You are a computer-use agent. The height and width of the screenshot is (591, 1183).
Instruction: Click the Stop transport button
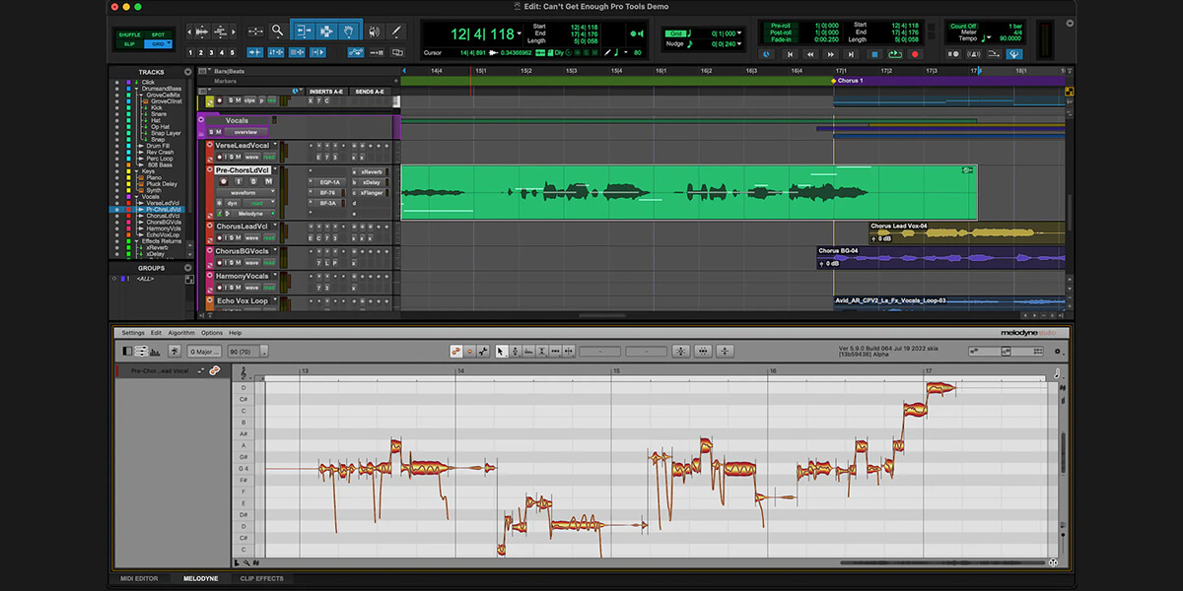click(x=873, y=54)
